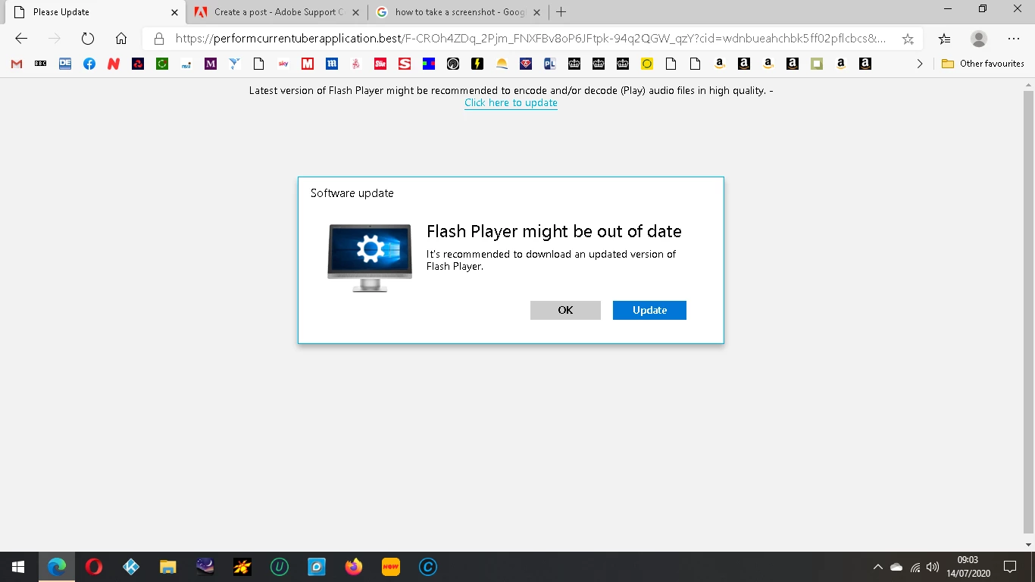1035x582 pixels.
Task: Switch to Create a post Adobe Support tab
Action: click(x=279, y=12)
